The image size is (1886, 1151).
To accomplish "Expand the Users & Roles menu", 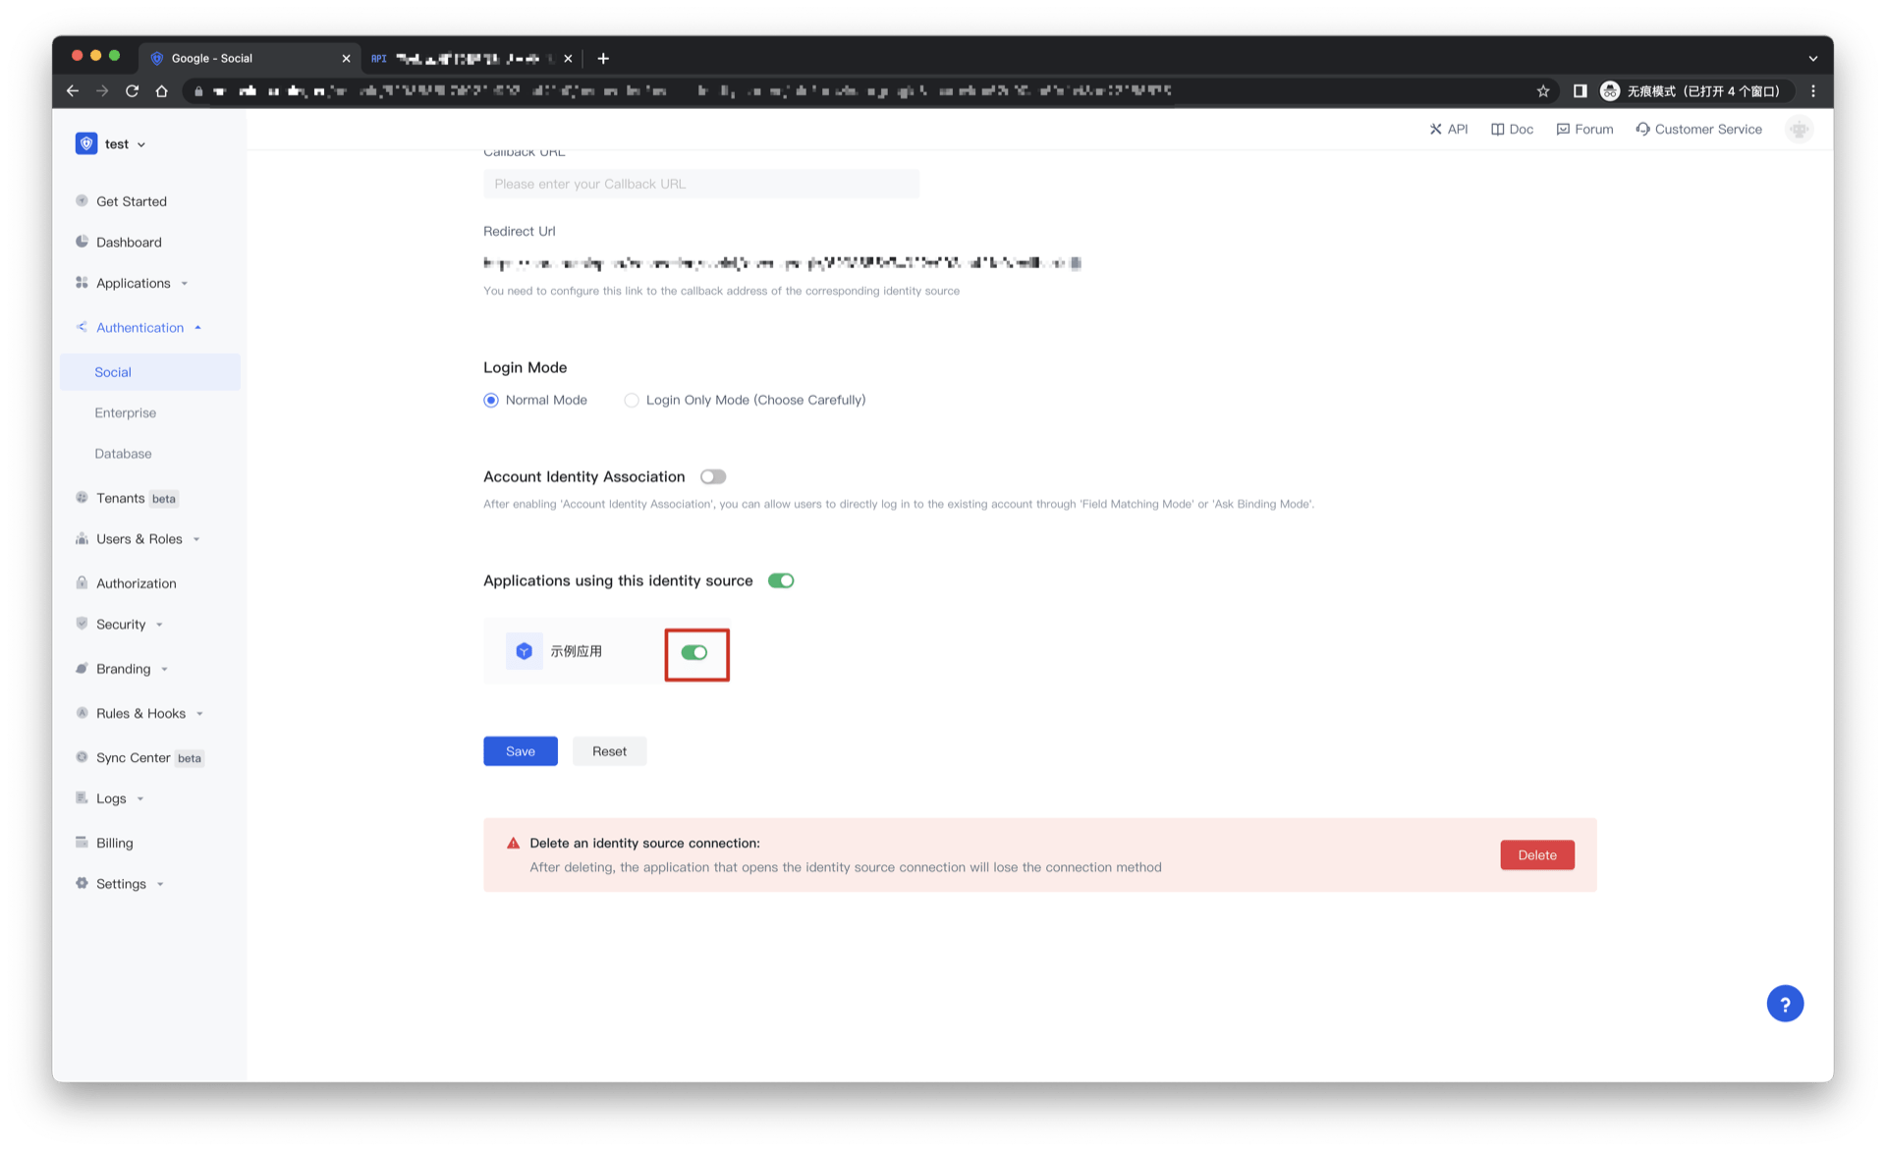I will (139, 538).
